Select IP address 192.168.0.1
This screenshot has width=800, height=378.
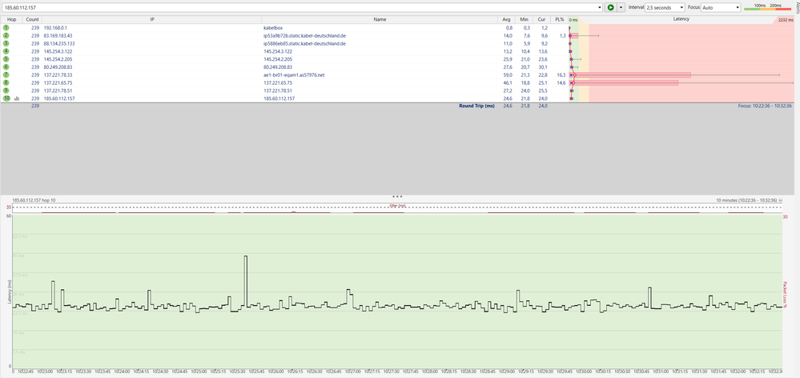55,27
